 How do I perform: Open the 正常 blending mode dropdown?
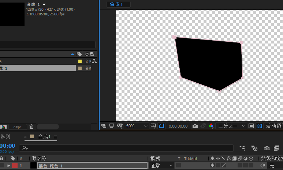(161, 166)
